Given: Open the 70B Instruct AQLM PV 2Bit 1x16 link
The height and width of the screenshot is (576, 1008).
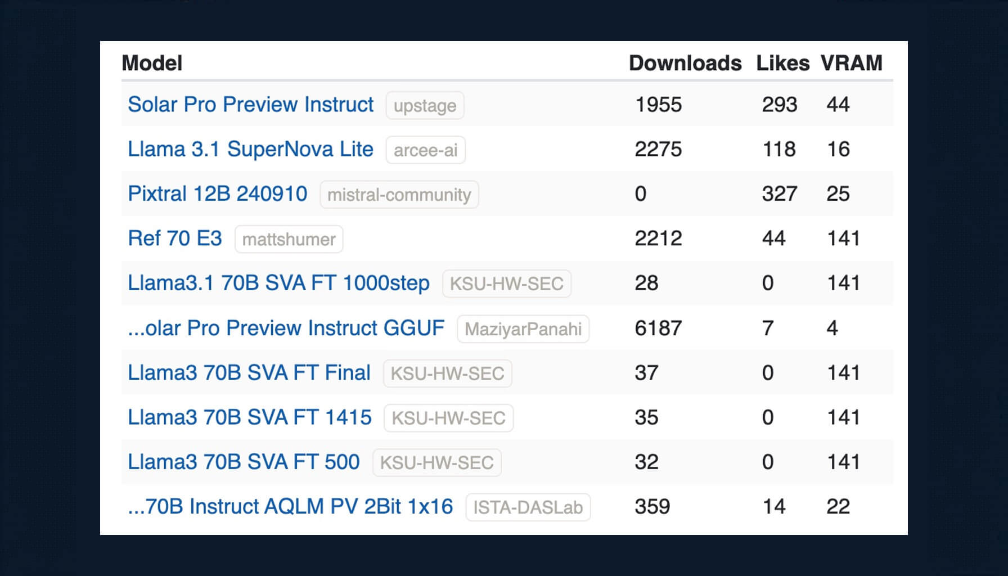Looking at the screenshot, I should 290,506.
